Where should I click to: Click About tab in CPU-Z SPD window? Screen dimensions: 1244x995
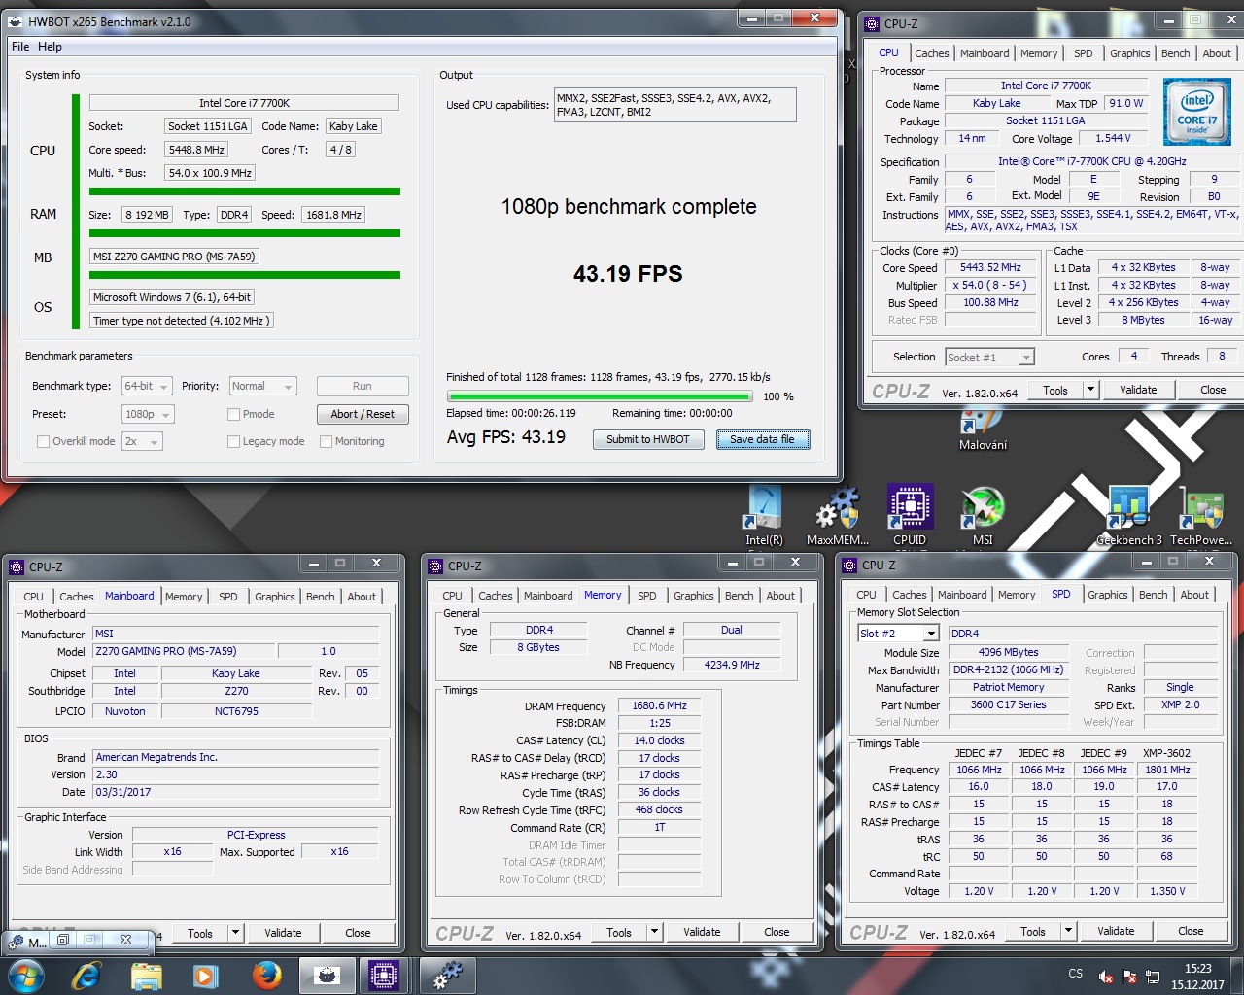(1194, 595)
